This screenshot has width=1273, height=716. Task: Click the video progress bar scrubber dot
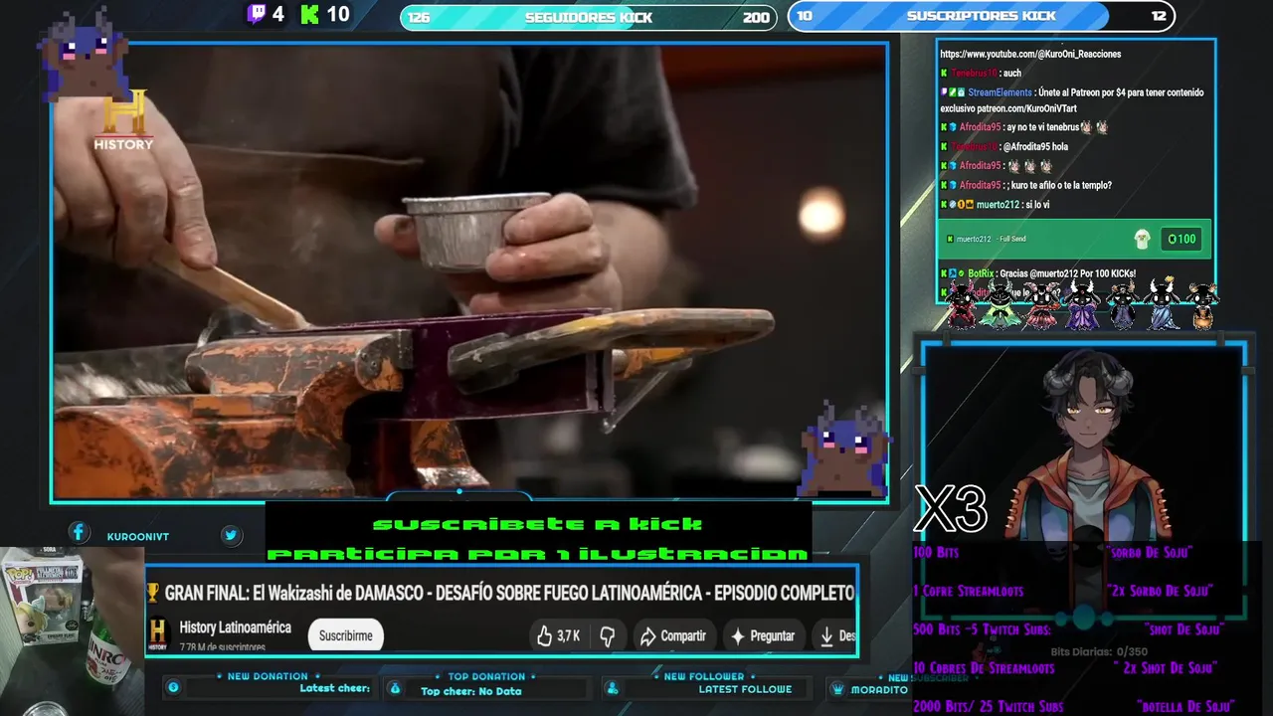[x=458, y=491]
